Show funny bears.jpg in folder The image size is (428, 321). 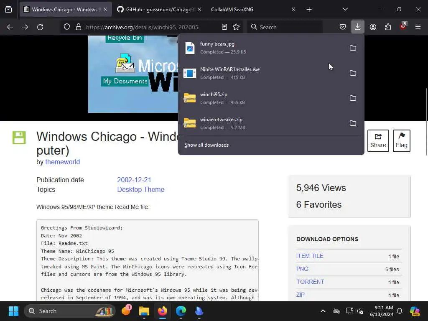353,48
